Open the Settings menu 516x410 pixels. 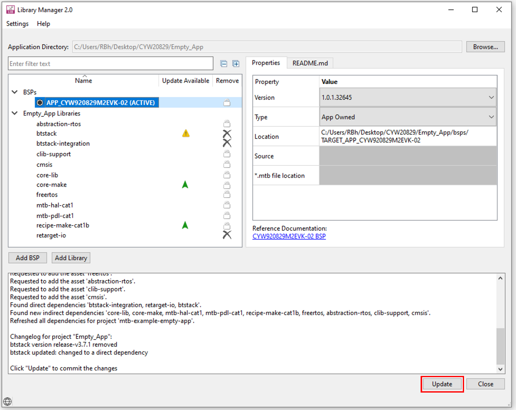17,24
